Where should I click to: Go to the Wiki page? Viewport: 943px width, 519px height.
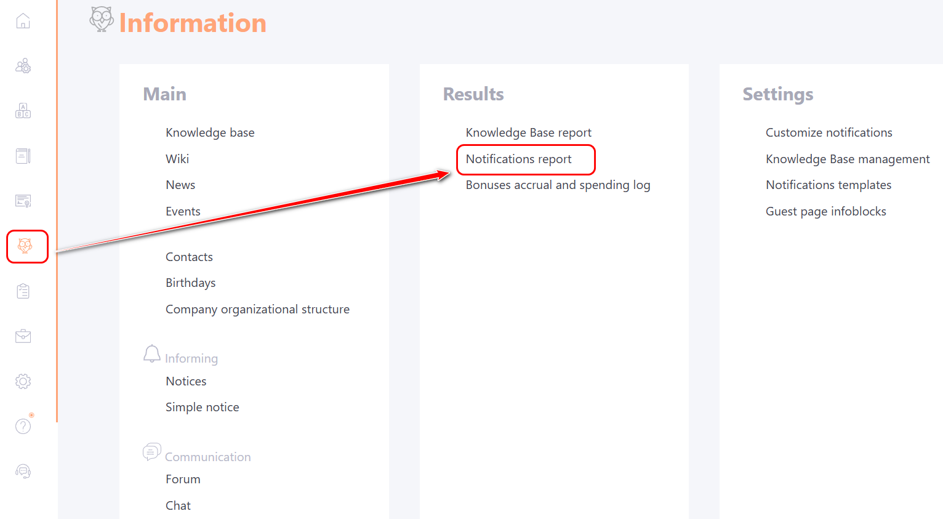pyautogui.click(x=177, y=159)
